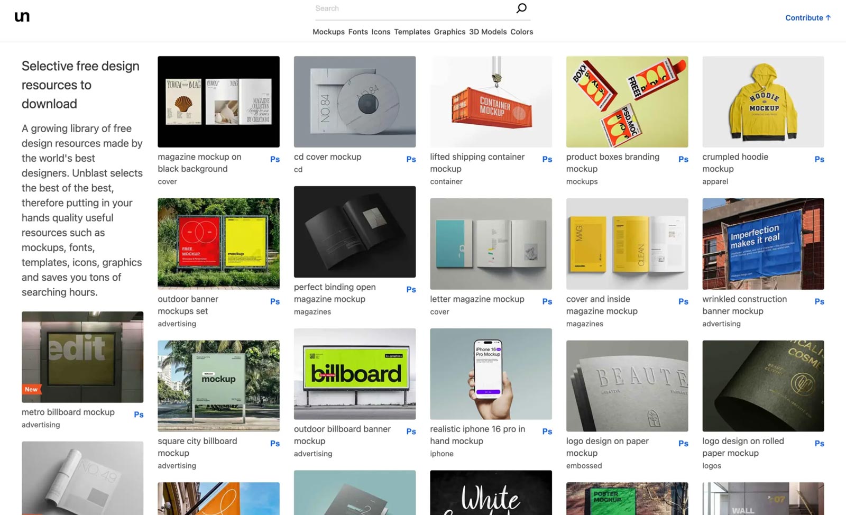The image size is (846, 515).
Task: Click the Ps icon beside outdoor billboard banner mockup
Action: coord(411,431)
